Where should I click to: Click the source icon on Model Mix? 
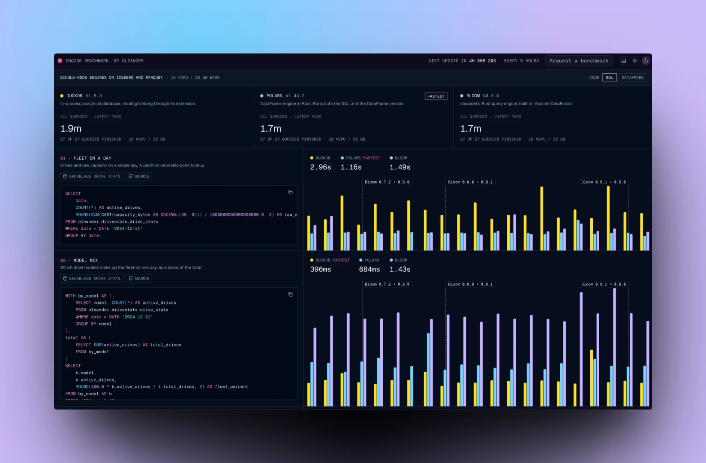131,279
